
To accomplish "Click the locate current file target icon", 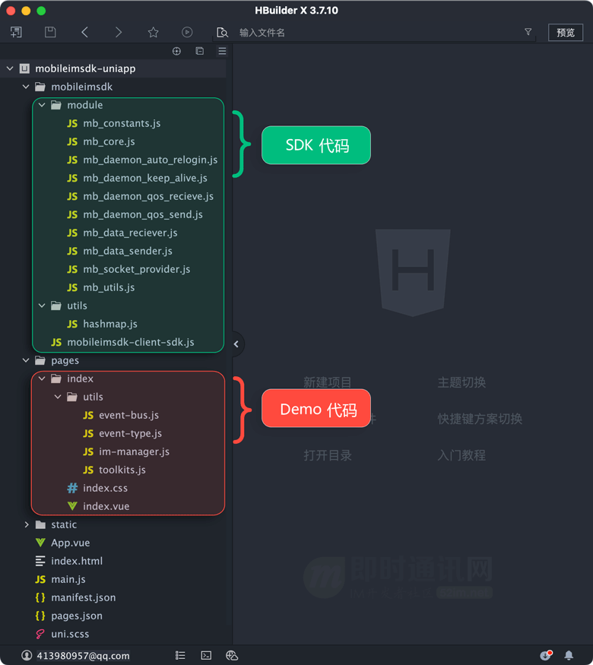I will point(176,51).
